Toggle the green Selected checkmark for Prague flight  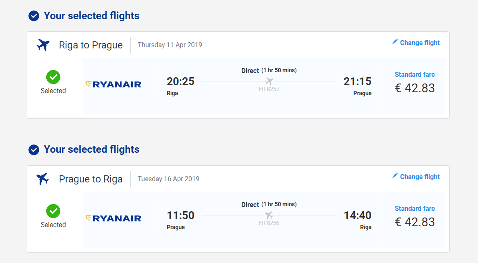[x=53, y=211]
